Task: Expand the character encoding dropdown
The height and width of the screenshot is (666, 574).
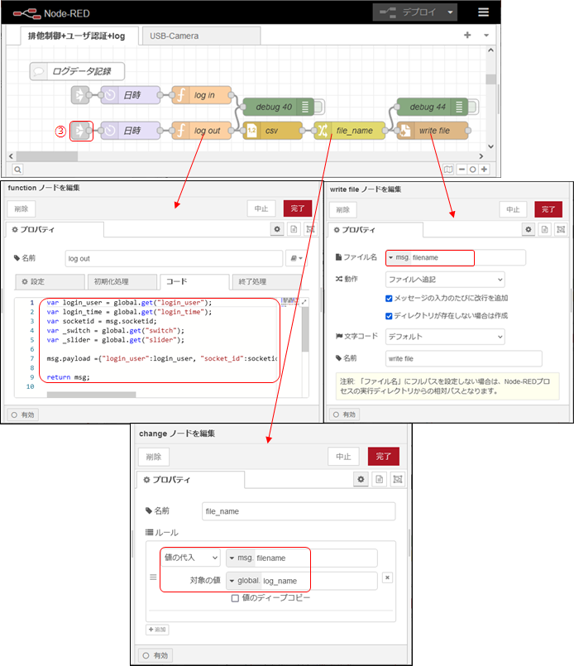Action: coord(445,337)
